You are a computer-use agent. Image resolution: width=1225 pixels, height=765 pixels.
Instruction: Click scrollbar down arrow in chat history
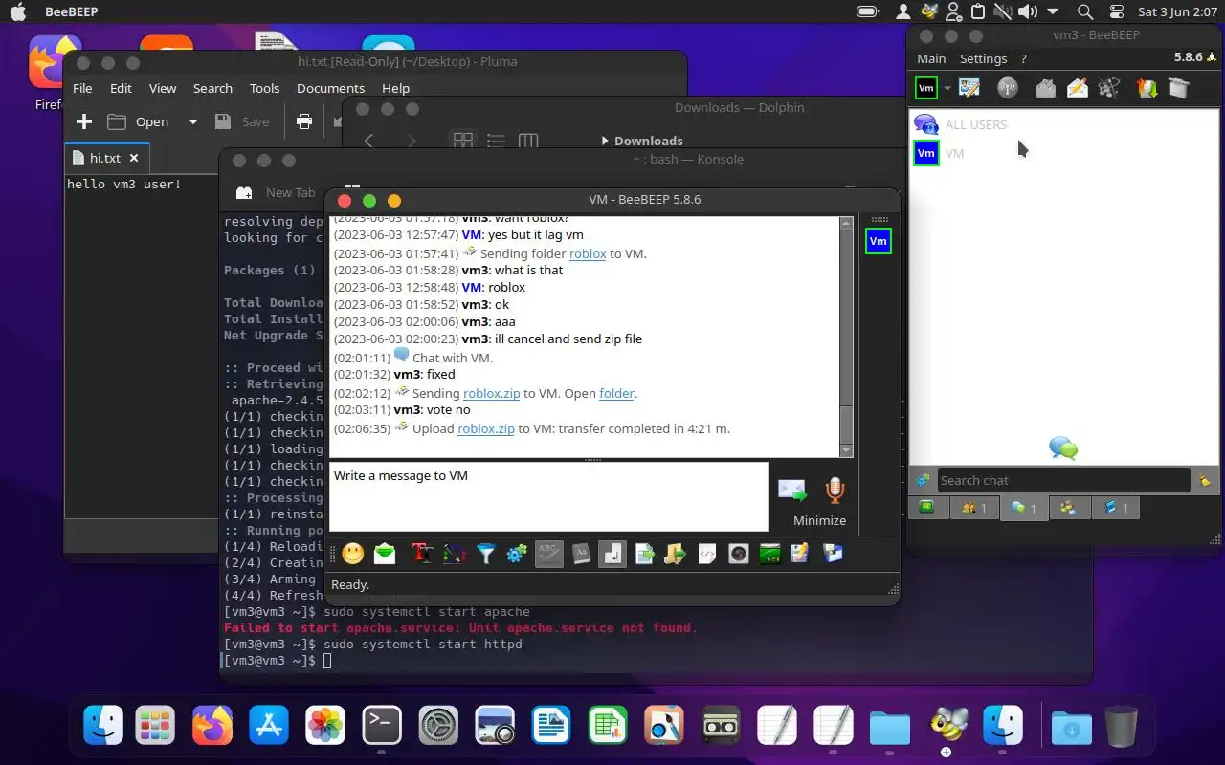(846, 450)
